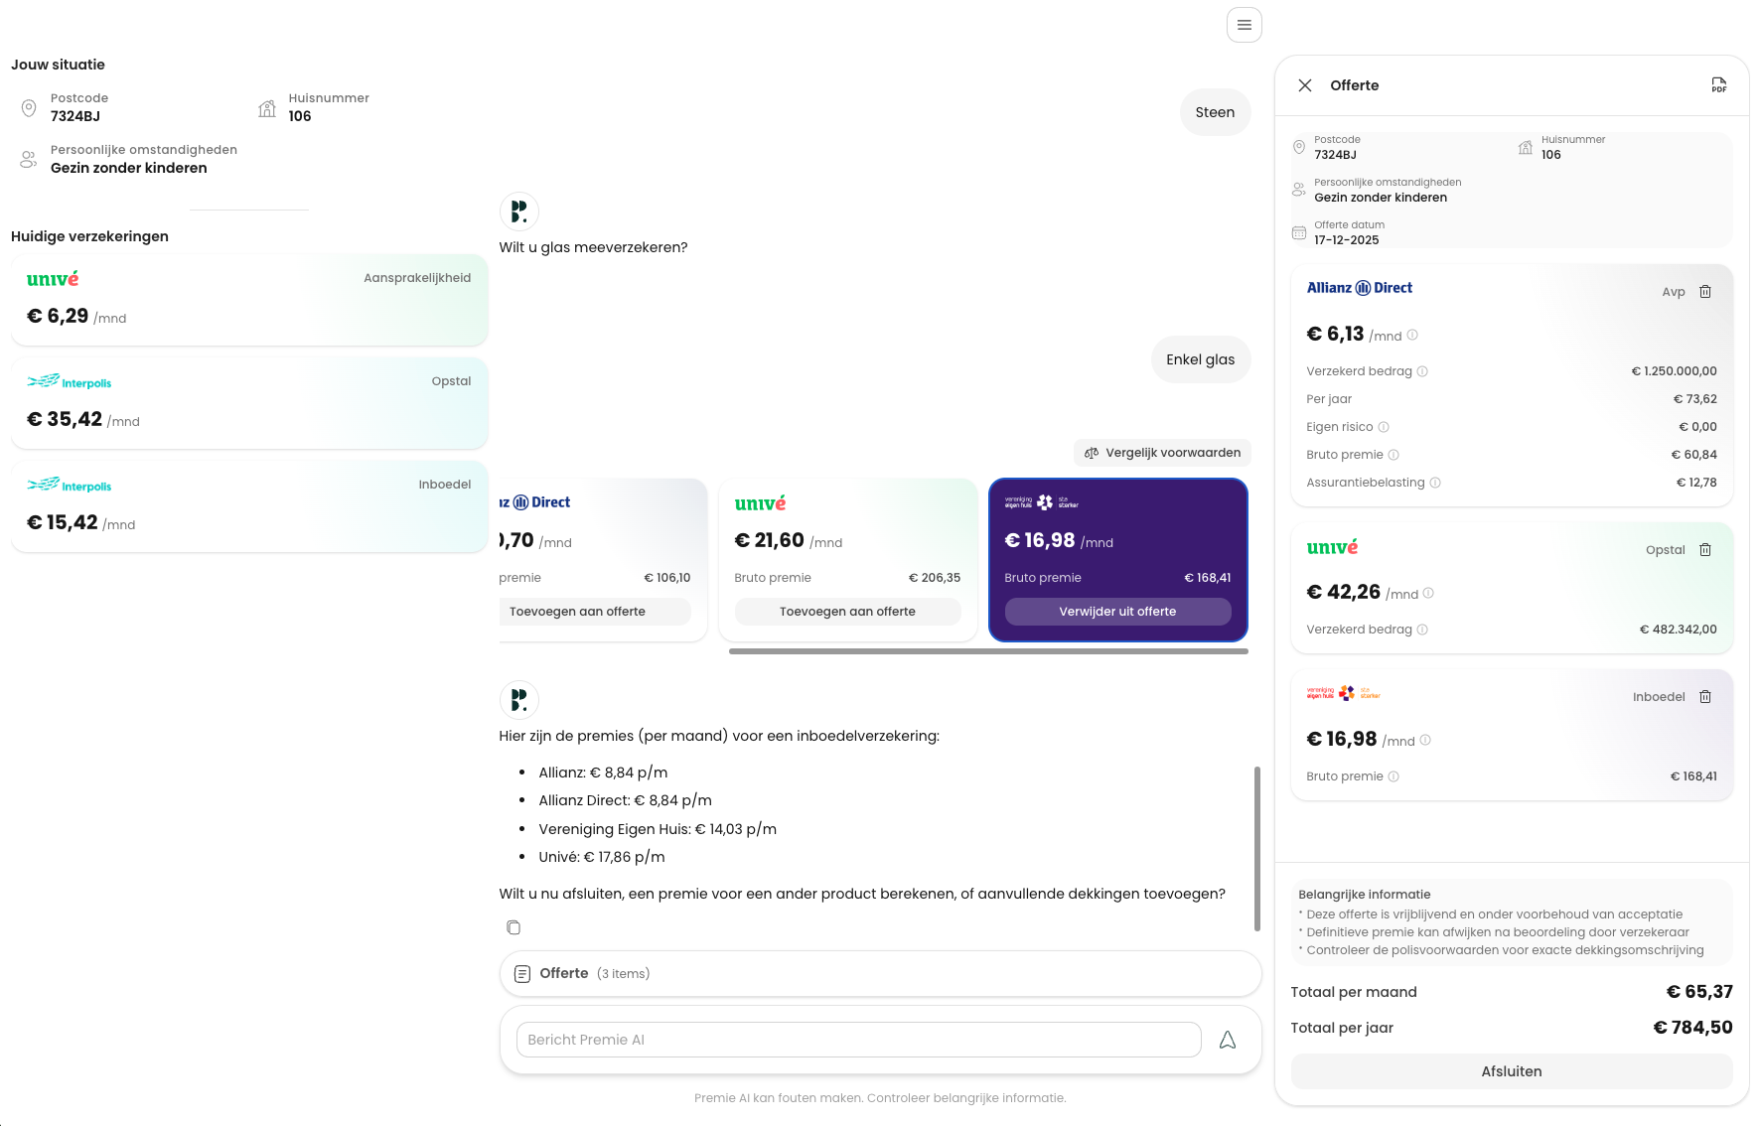This screenshot has height=1126, width=1760.
Task: Select the highlighted € 16,98 premium card
Action: tap(1117, 560)
